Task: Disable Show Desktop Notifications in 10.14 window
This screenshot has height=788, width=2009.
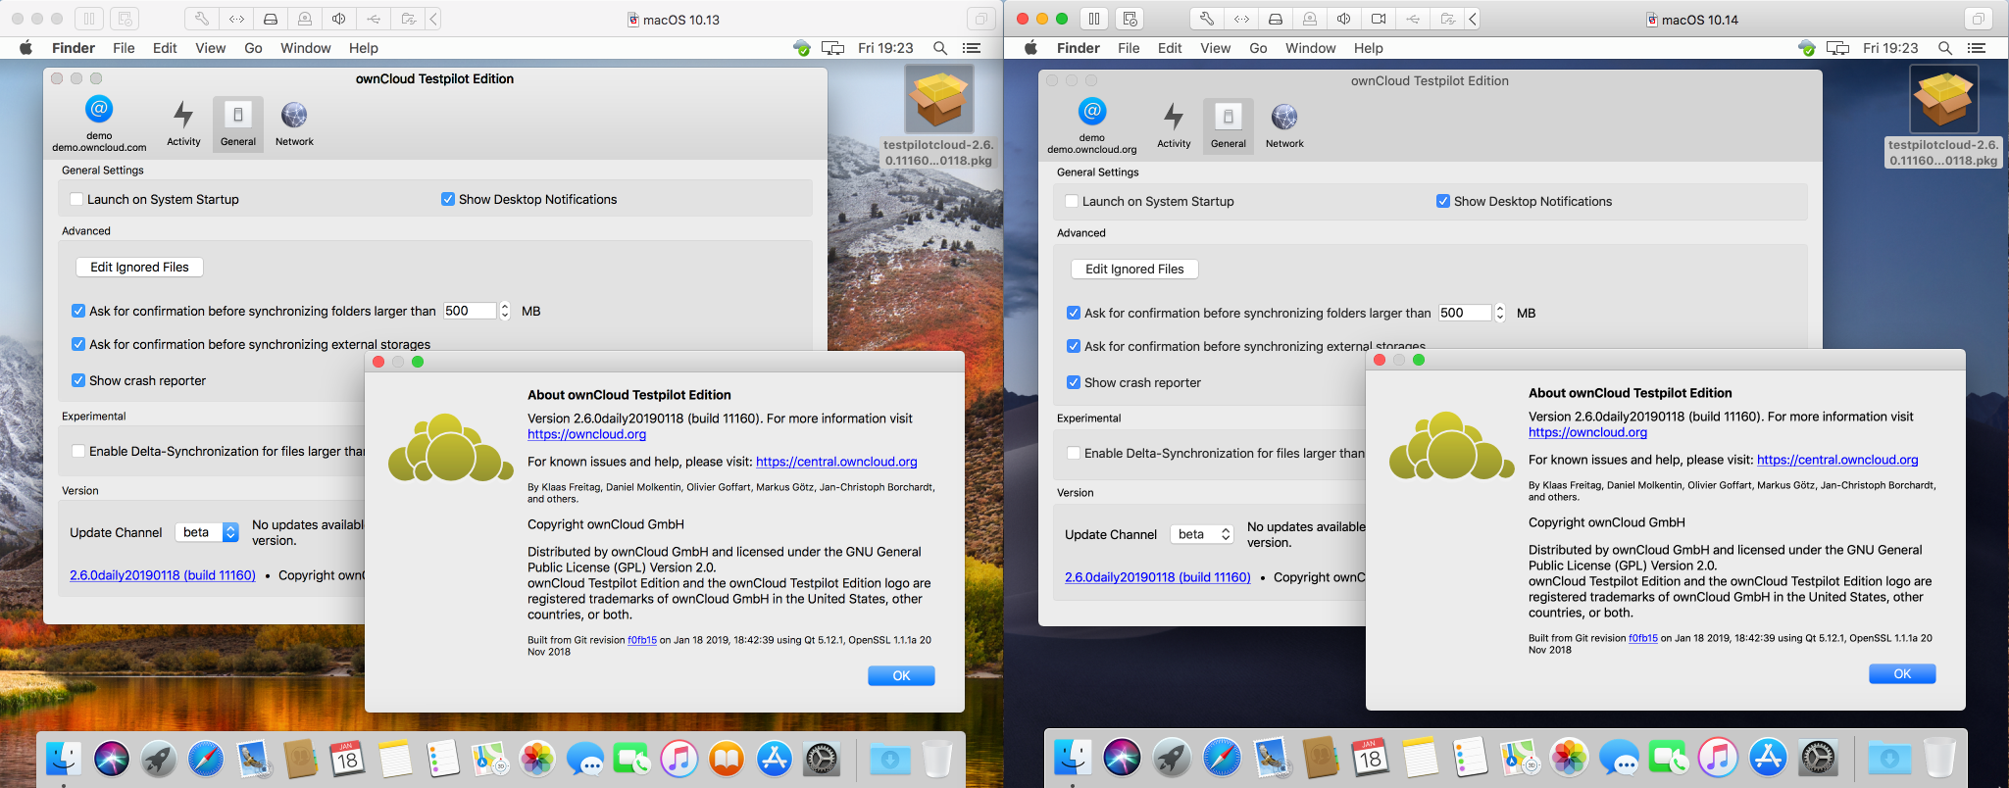Action: pos(1443,201)
